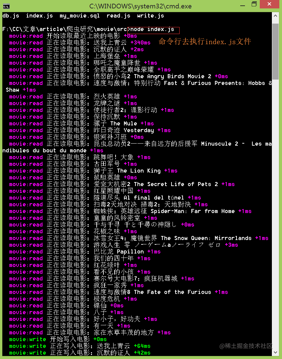Click the text 昨日奇迹 Yesterday

(x=124, y=130)
